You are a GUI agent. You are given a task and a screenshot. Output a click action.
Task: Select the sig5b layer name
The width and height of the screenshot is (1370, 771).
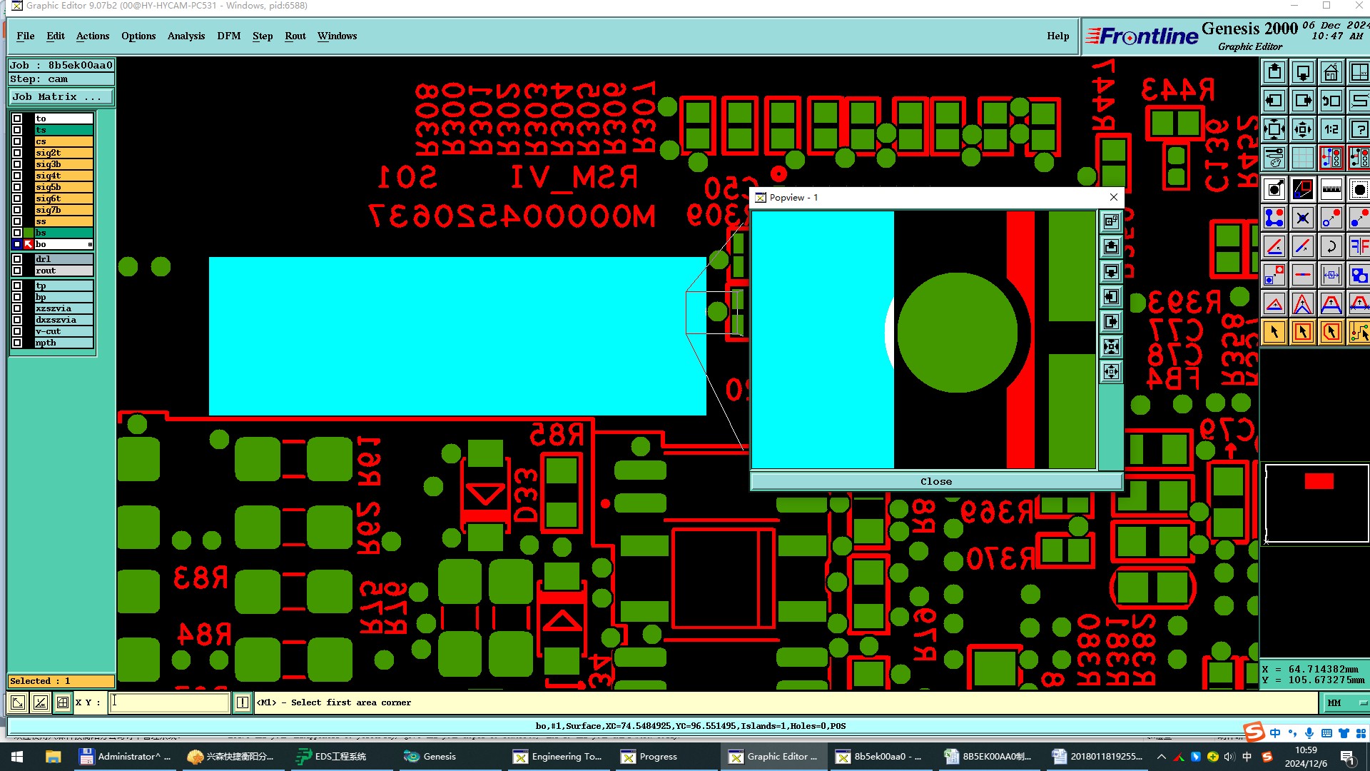tap(64, 187)
